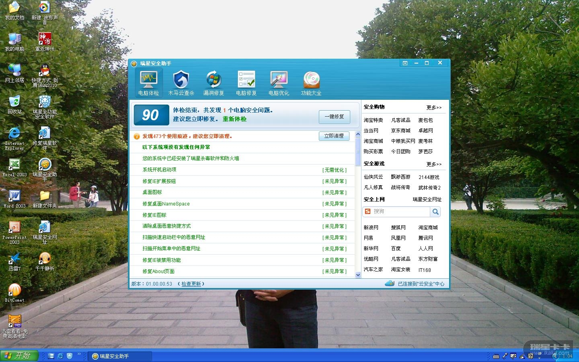579x362 pixels.
Task: Click the 检查更新 link
Action: (x=191, y=284)
